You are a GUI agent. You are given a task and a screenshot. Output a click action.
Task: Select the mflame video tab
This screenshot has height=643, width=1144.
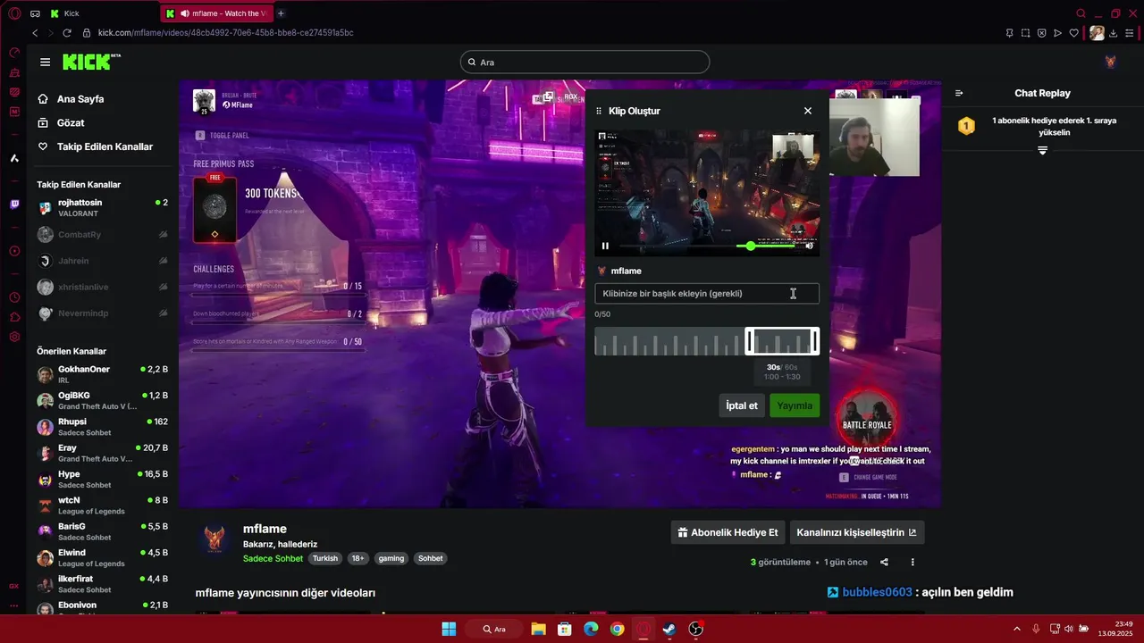217,13
